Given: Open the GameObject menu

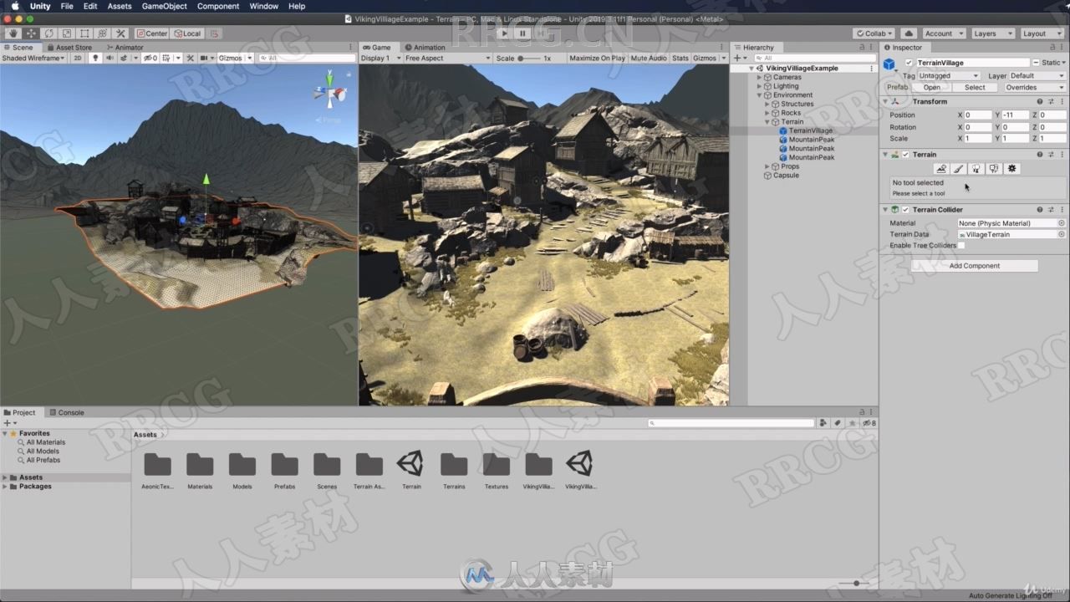Looking at the screenshot, I should tap(164, 6).
